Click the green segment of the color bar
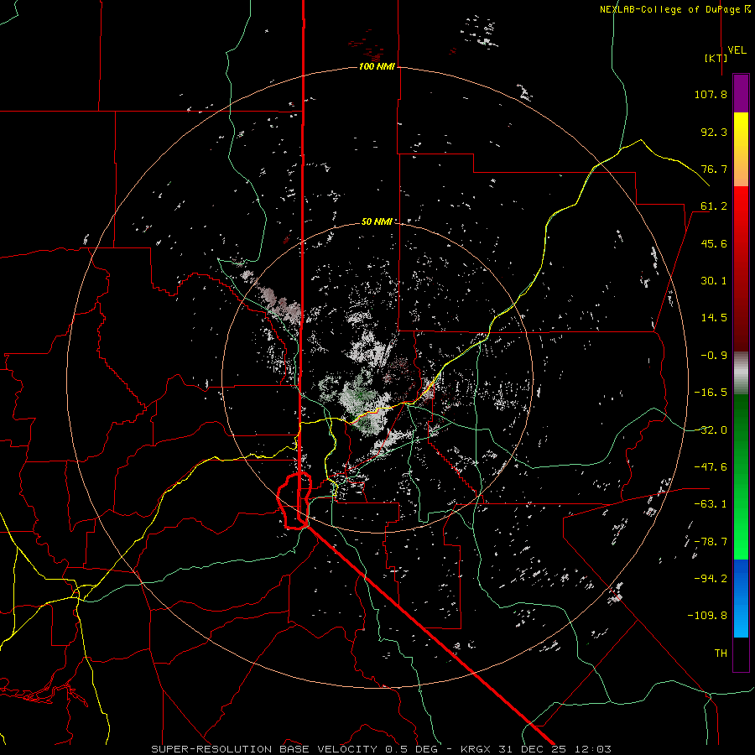This screenshot has width=755, height=755. pyautogui.click(x=741, y=476)
